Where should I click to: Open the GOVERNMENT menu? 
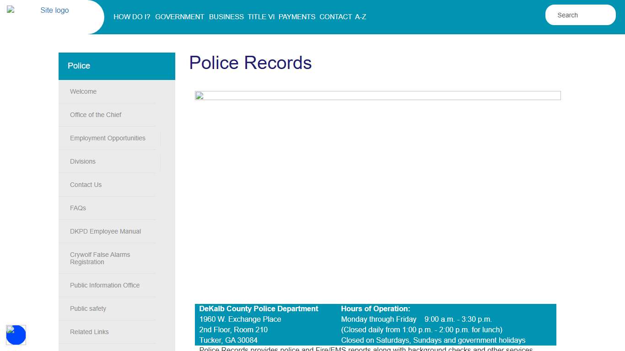click(180, 17)
